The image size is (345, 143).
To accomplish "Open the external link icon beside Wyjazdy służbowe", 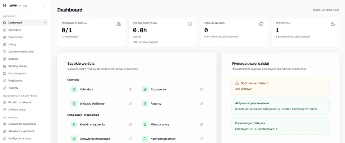I will (131, 103).
